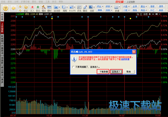Expand the 周期 period dropdown arrow
The height and width of the screenshot is (117, 168).
click(x=67, y=7)
